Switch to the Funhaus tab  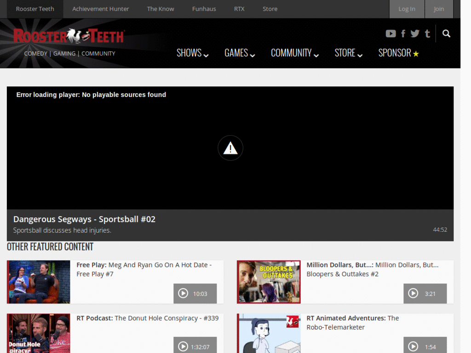coord(204,9)
